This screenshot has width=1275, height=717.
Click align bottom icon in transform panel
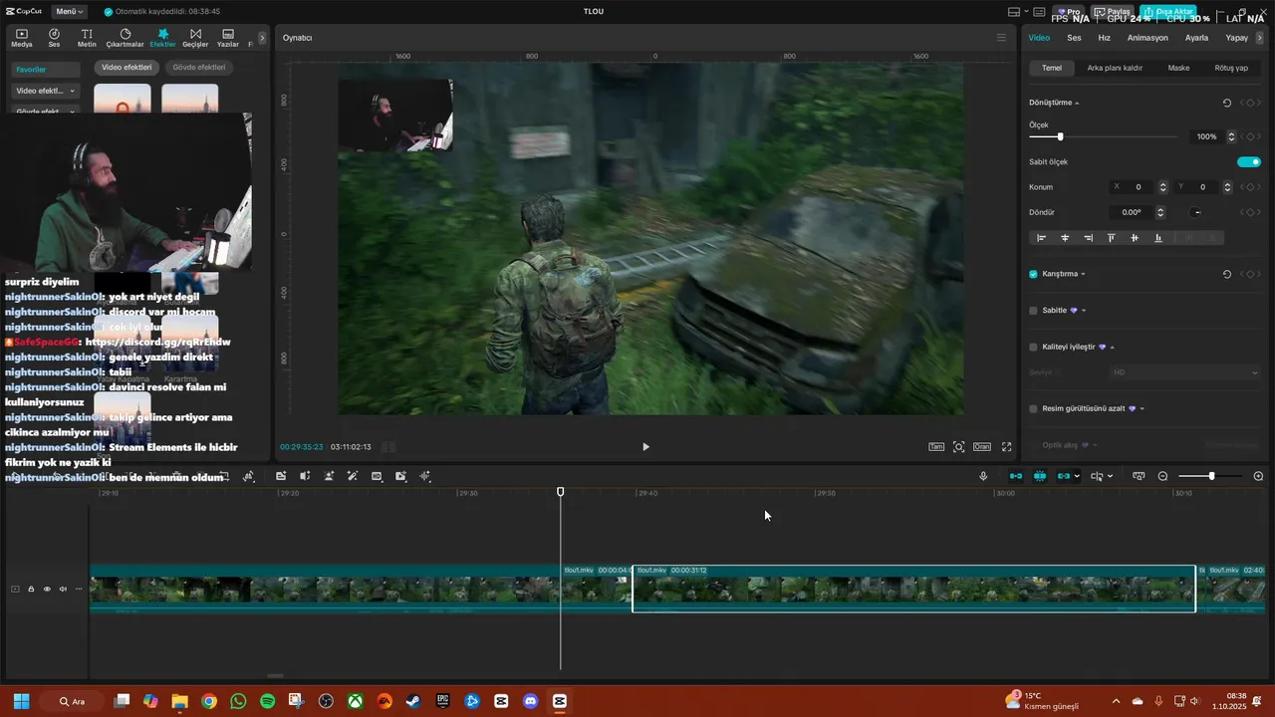(x=1157, y=238)
